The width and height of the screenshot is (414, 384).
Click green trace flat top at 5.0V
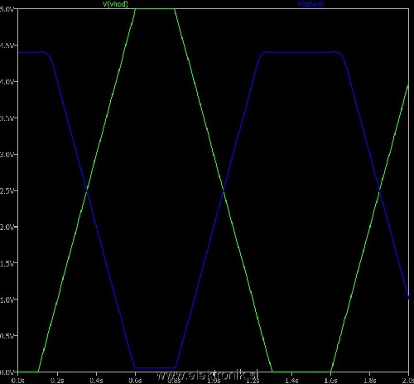pyautogui.click(x=155, y=9)
